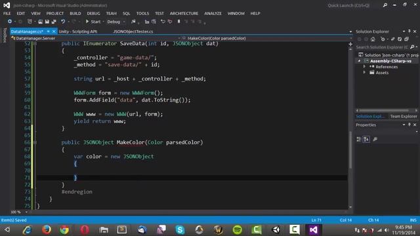The height and width of the screenshot is (236, 420).
Task: Click the Search Solution Explorer field
Action: tap(383, 47)
